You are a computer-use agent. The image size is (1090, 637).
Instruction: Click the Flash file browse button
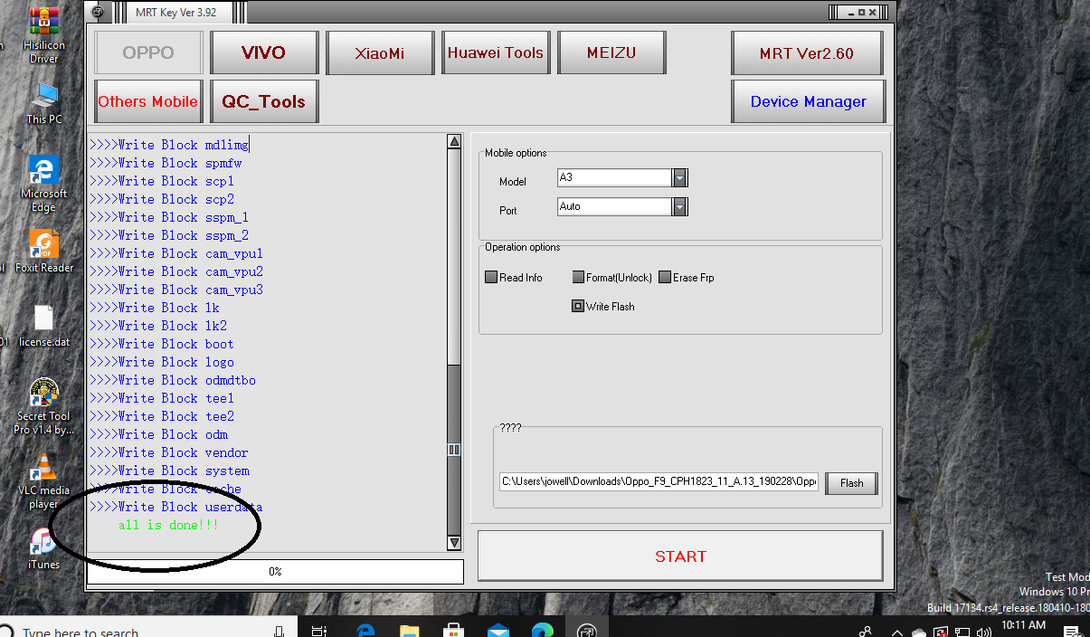(x=851, y=483)
